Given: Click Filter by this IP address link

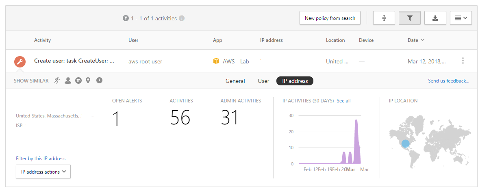Looking at the screenshot, I should click(41, 159).
